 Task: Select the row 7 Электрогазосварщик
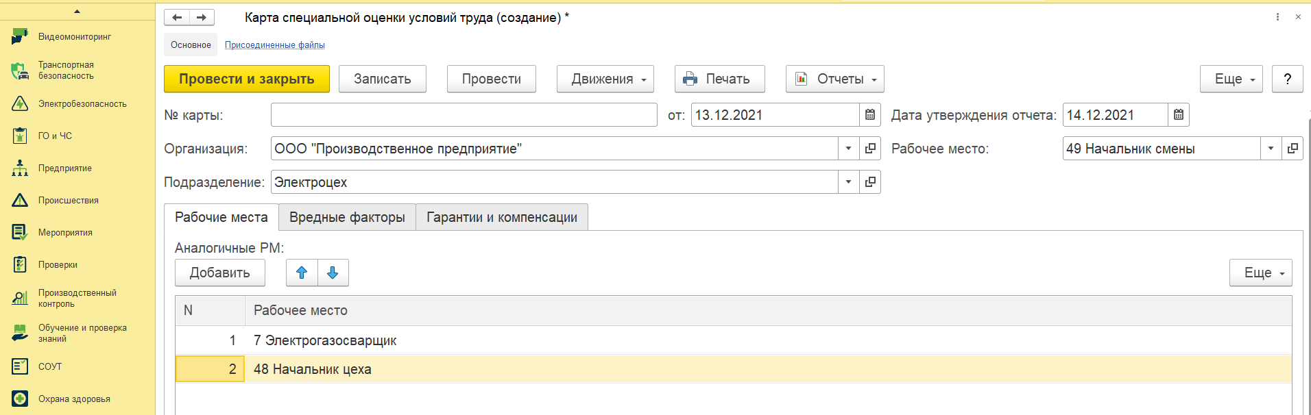(325, 340)
